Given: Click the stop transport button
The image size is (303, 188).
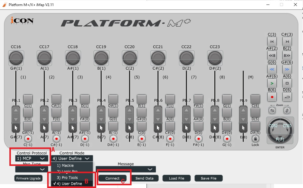Looking at the screenshot, I should (x=287, y=83).
